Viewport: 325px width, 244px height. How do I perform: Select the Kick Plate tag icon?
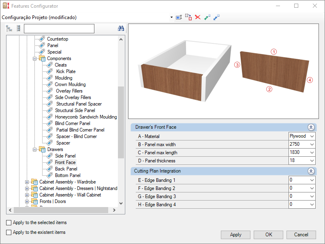point(50,71)
